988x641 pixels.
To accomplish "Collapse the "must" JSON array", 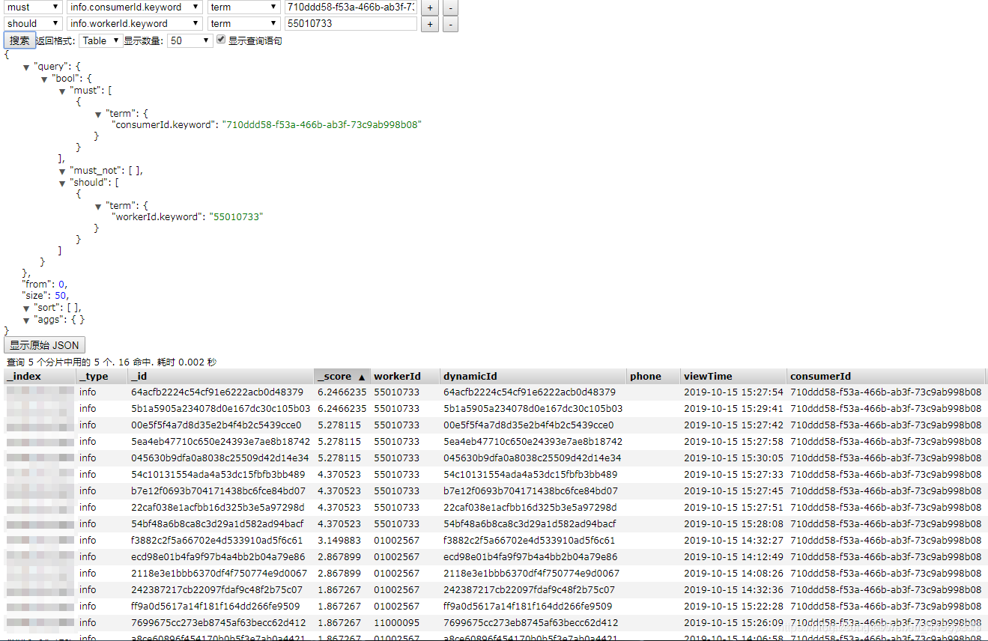I will (x=63, y=91).
